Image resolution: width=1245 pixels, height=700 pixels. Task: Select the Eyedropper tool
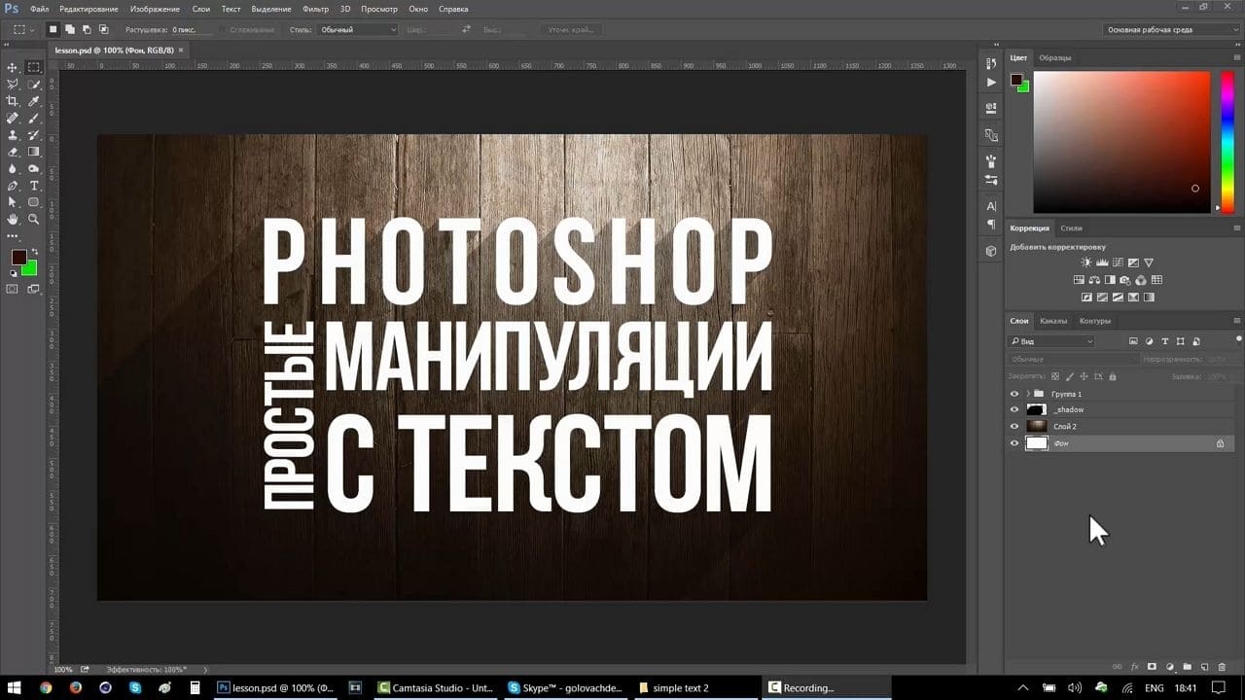[34, 101]
